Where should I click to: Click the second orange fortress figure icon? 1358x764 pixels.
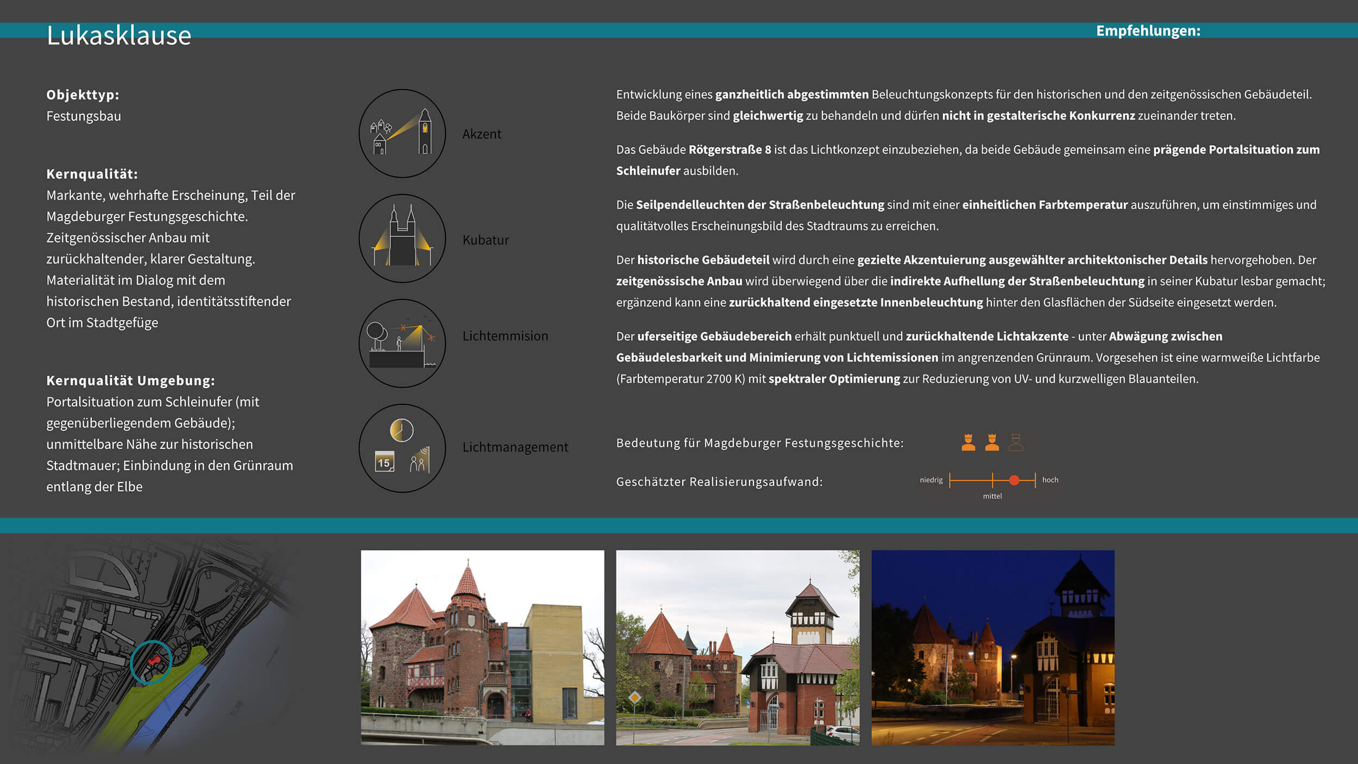(x=992, y=442)
